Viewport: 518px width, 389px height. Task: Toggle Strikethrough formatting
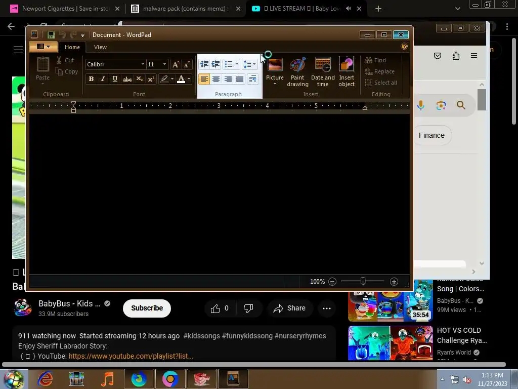click(x=127, y=79)
